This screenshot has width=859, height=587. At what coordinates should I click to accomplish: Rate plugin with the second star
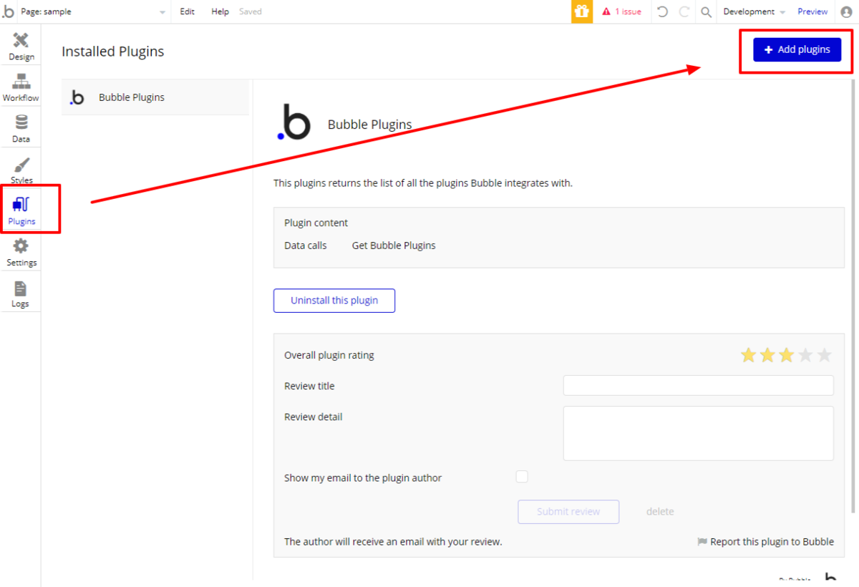point(767,355)
